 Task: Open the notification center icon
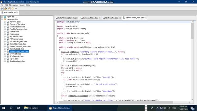point(192,108)
